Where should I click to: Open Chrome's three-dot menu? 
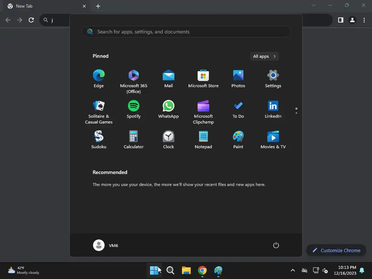pyautogui.click(x=364, y=20)
